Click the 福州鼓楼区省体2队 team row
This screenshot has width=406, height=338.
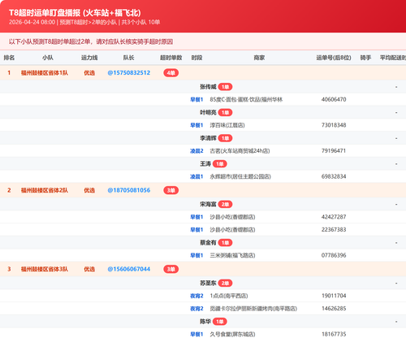(203, 190)
